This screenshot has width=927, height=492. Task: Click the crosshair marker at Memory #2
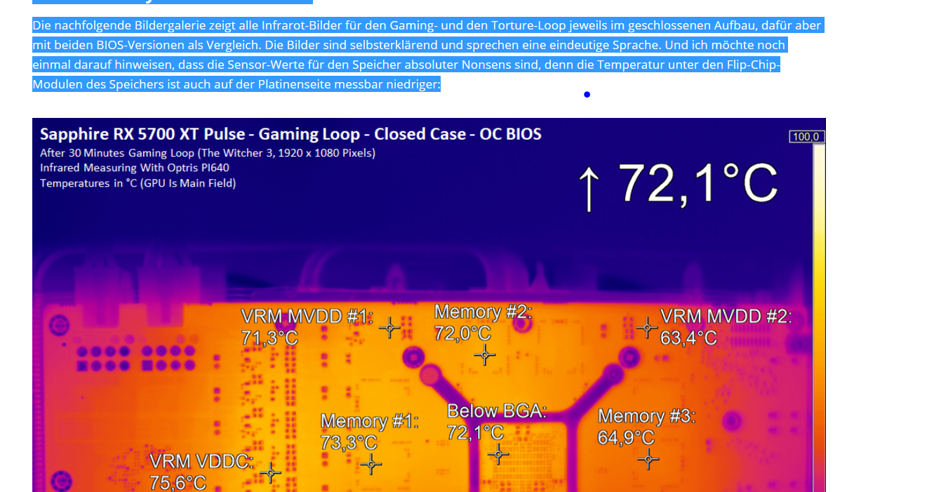point(484,355)
